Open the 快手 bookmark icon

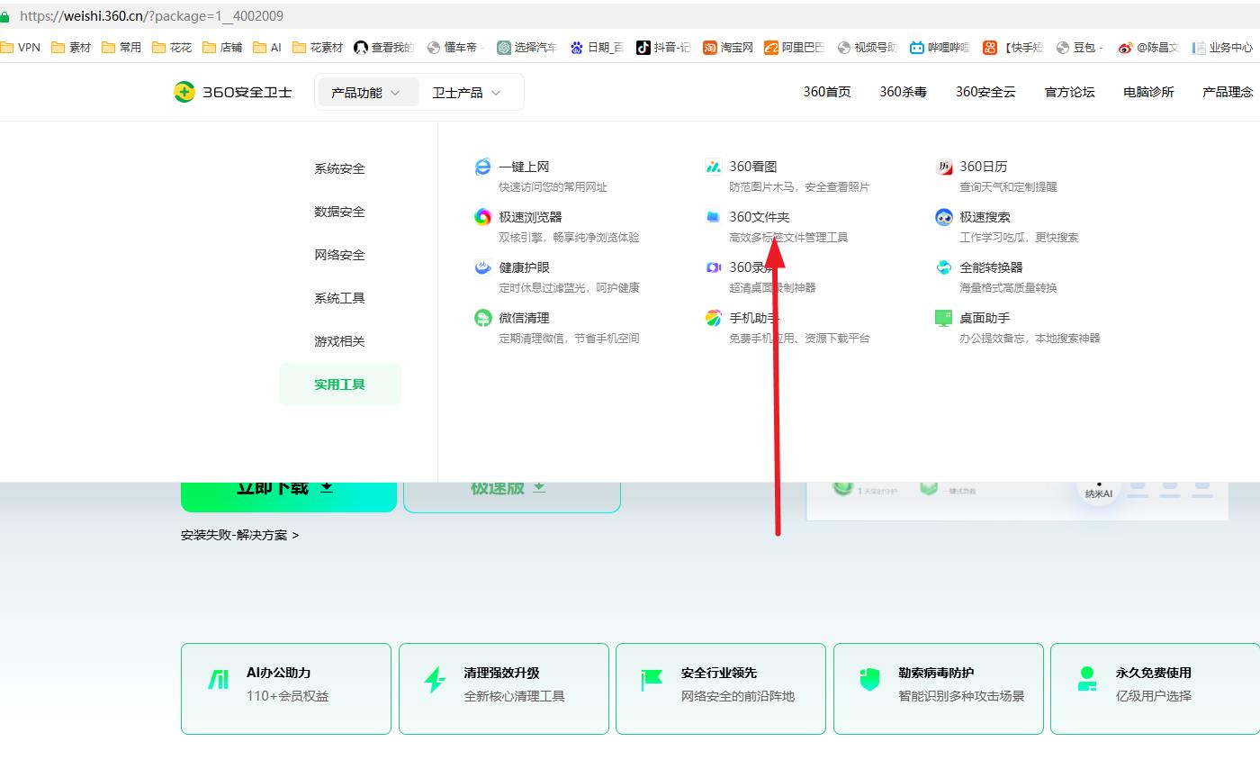click(x=990, y=48)
